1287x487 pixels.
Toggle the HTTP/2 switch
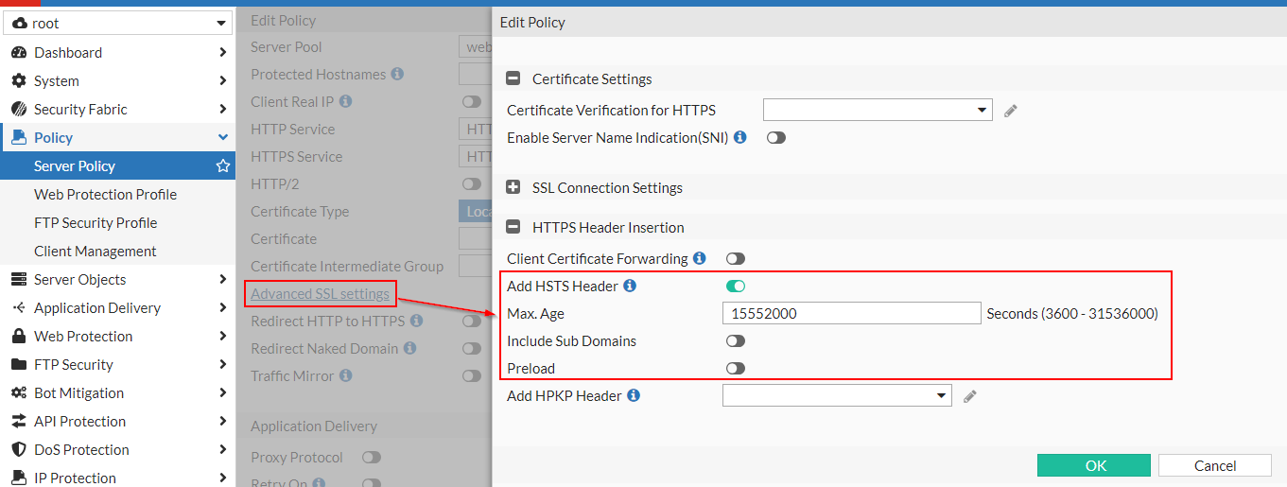[471, 184]
